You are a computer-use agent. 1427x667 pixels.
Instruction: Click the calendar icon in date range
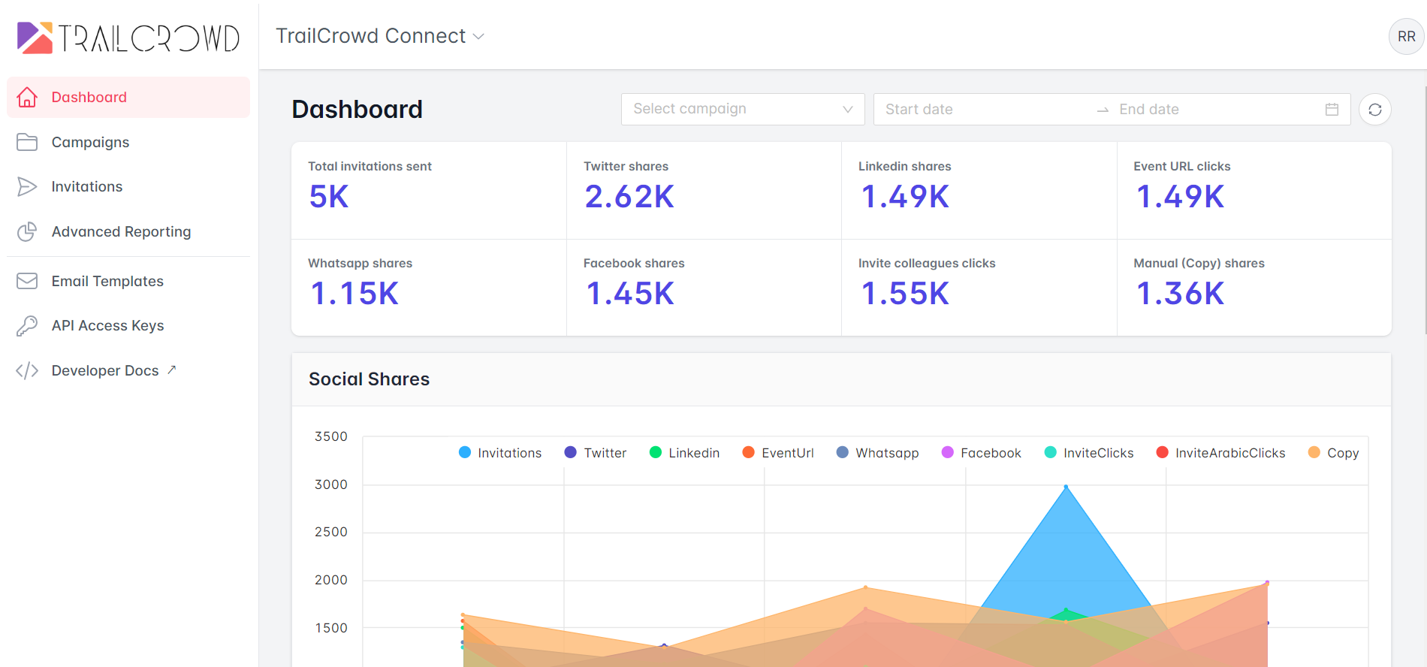1332,109
